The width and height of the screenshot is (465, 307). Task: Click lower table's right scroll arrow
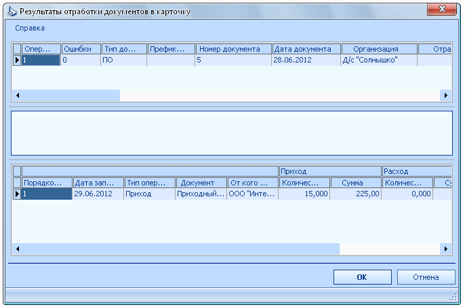446,249
